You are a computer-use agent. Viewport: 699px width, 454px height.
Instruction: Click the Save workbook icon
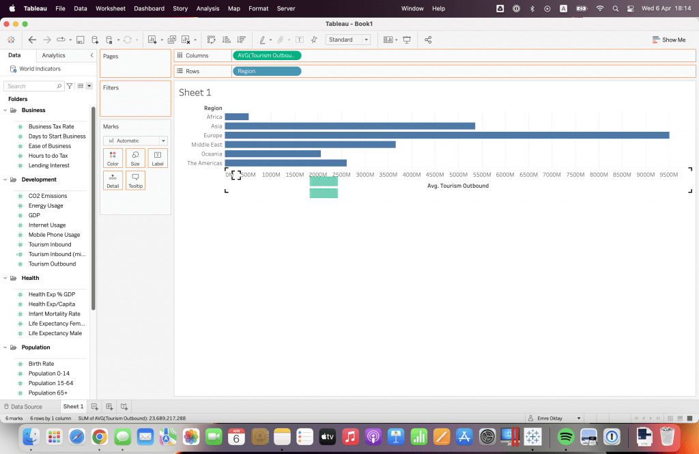[80, 40]
